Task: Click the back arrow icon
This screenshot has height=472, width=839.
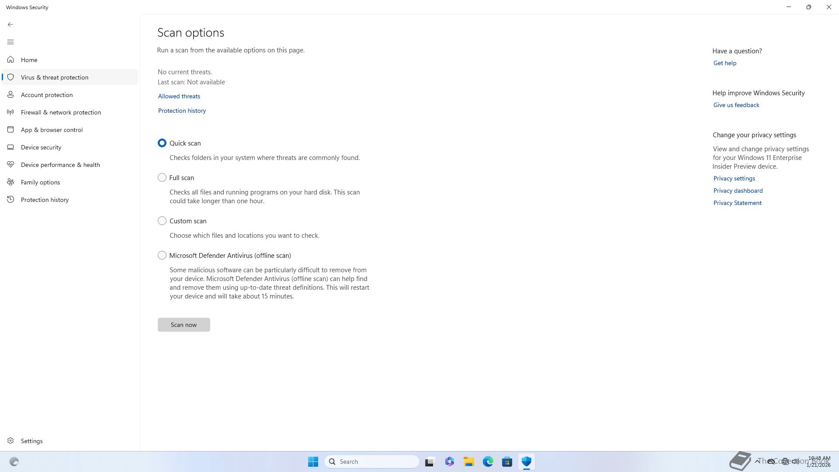Action: [10, 24]
